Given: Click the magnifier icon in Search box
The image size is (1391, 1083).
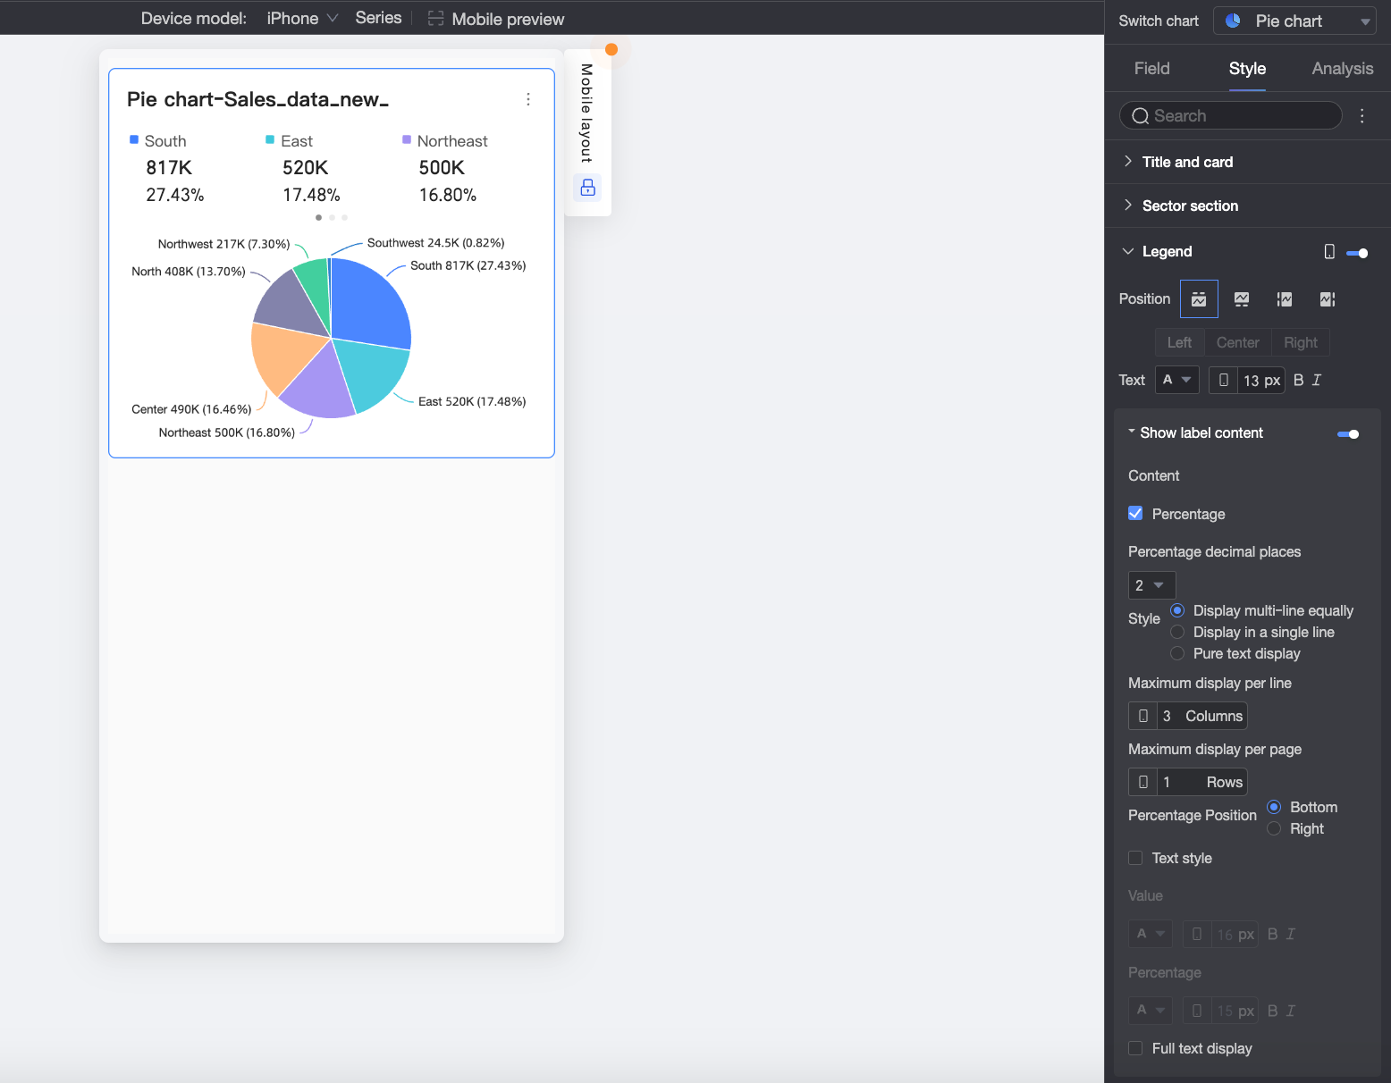Looking at the screenshot, I should [x=1140, y=116].
